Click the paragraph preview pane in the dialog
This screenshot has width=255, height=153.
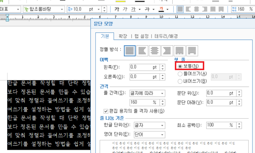[174, 146]
